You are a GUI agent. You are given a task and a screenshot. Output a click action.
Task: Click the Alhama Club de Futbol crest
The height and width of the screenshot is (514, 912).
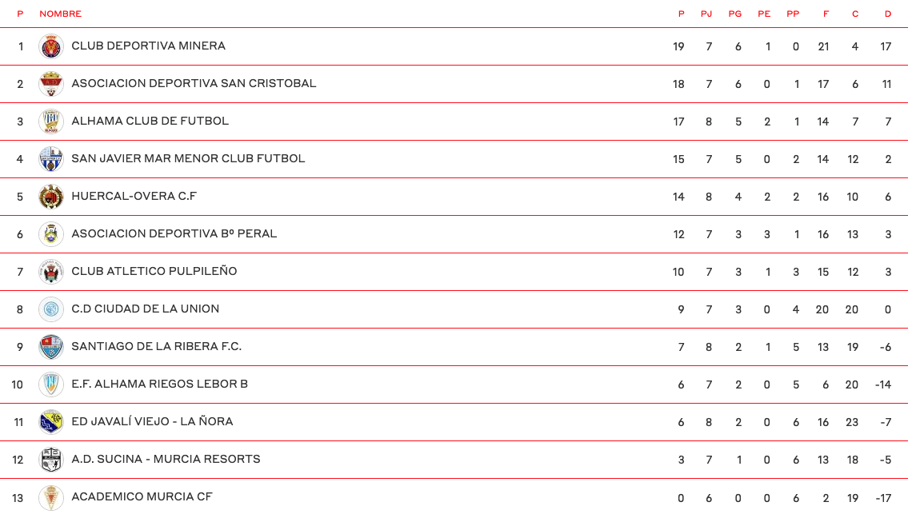(51, 122)
